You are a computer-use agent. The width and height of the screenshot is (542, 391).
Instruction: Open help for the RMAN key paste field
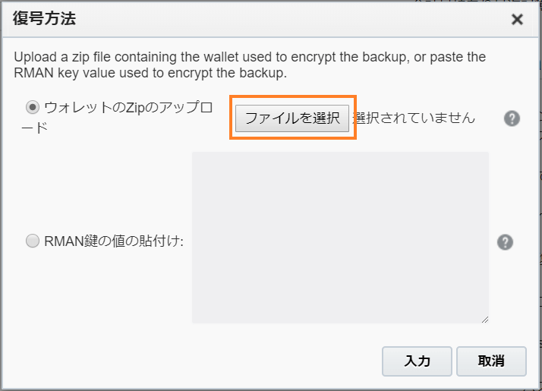(x=505, y=242)
